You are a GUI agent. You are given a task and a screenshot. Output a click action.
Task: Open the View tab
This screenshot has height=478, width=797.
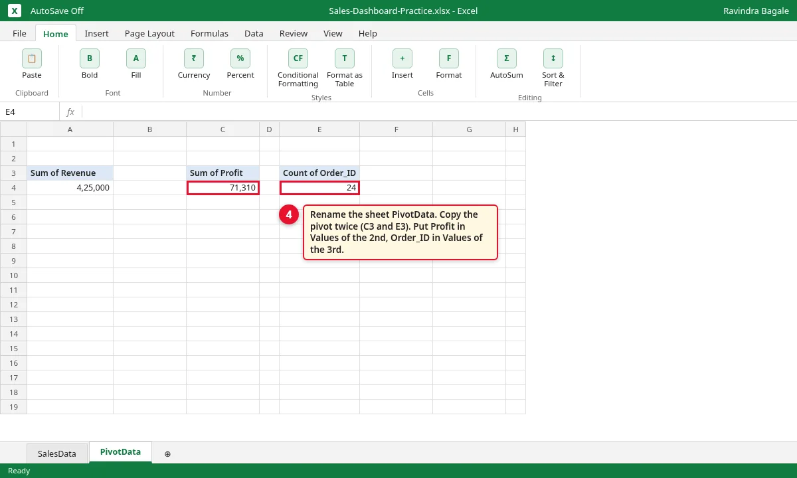(x=333, y=33)
